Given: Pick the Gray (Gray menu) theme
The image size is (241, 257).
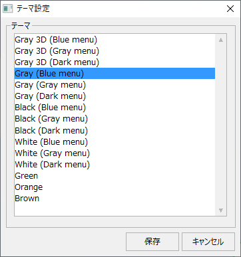Looking at the screenshot, I should click(x=115, y=85).
